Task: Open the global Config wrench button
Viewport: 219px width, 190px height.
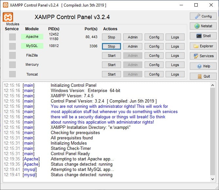Action: click(203, 16)
